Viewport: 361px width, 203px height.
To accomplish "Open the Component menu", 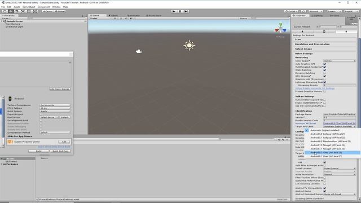I will (x=43, y=7).
